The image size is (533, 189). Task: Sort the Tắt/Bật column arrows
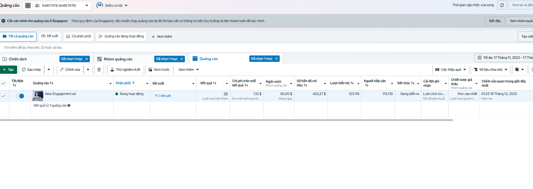tap(14, 85)
